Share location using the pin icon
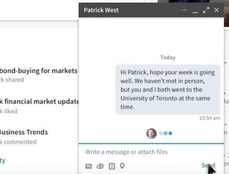The height and width of the screenshot is (174, 229). pos(122,166)
